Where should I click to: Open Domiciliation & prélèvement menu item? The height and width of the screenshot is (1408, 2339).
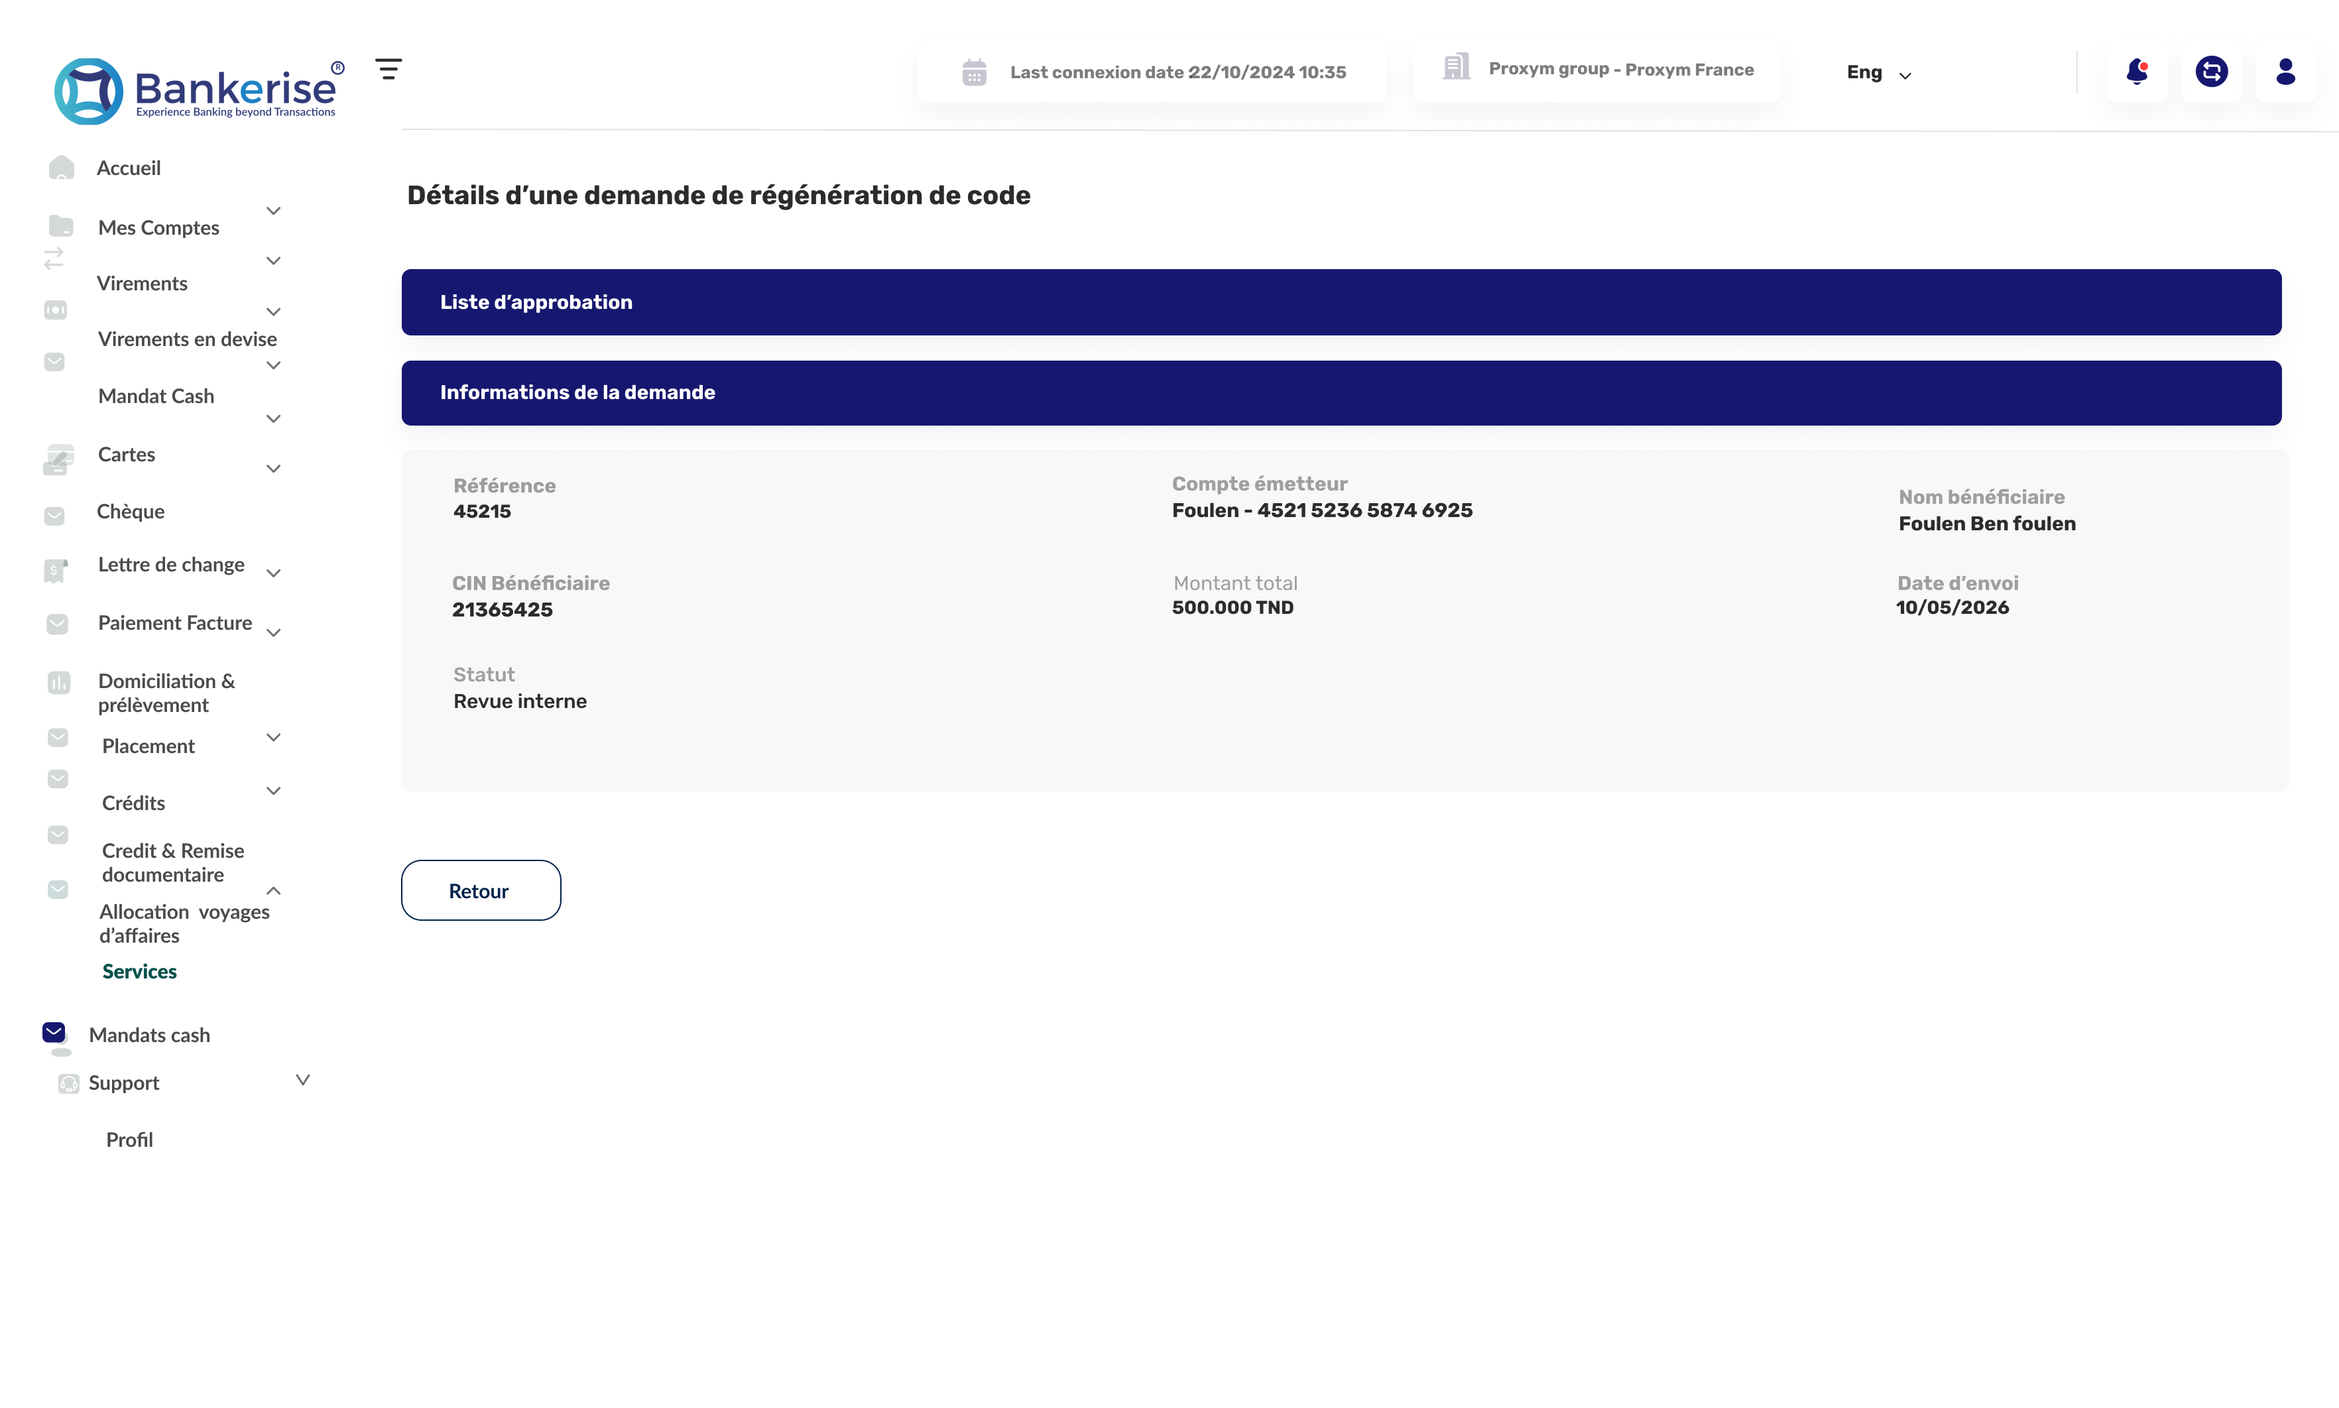pos(166,693)
